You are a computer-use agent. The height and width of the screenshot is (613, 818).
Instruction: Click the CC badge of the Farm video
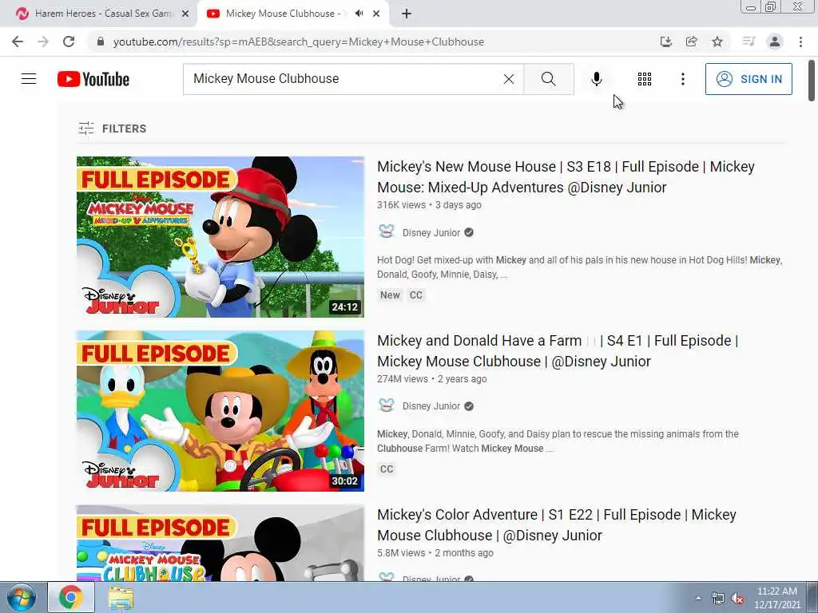(387, 469)
